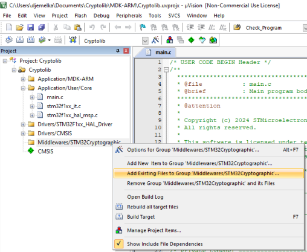Expand the Drivers/CMSIS group
307x252 pixels.
23,134
